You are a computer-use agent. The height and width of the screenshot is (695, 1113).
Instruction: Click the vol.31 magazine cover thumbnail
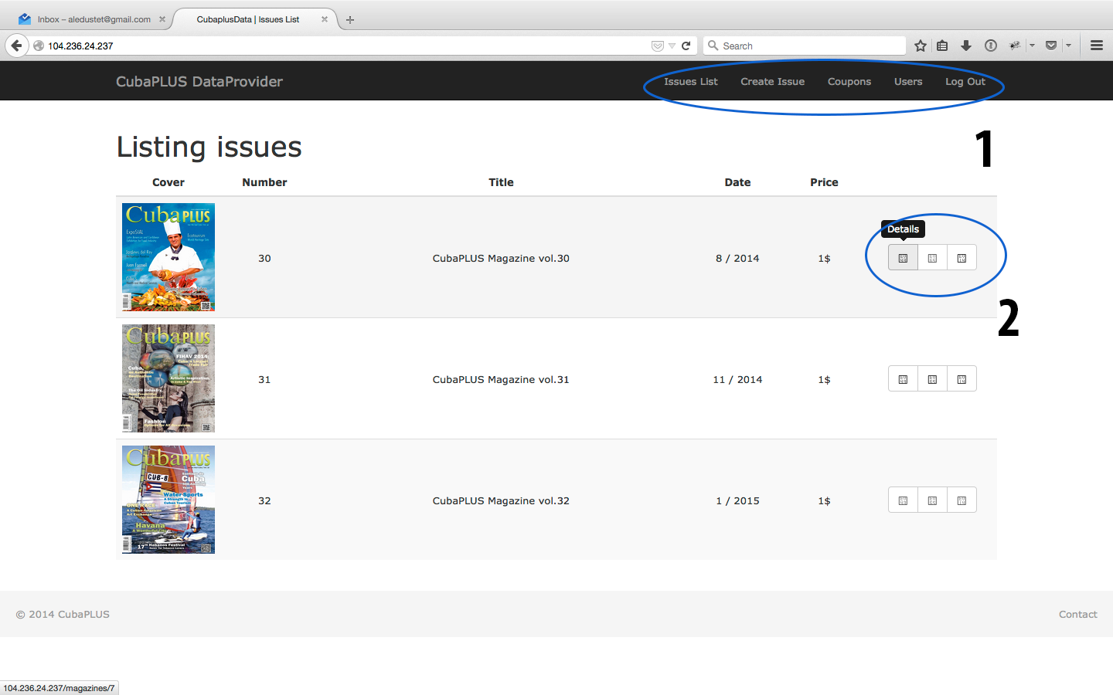[x=168, y=378]
